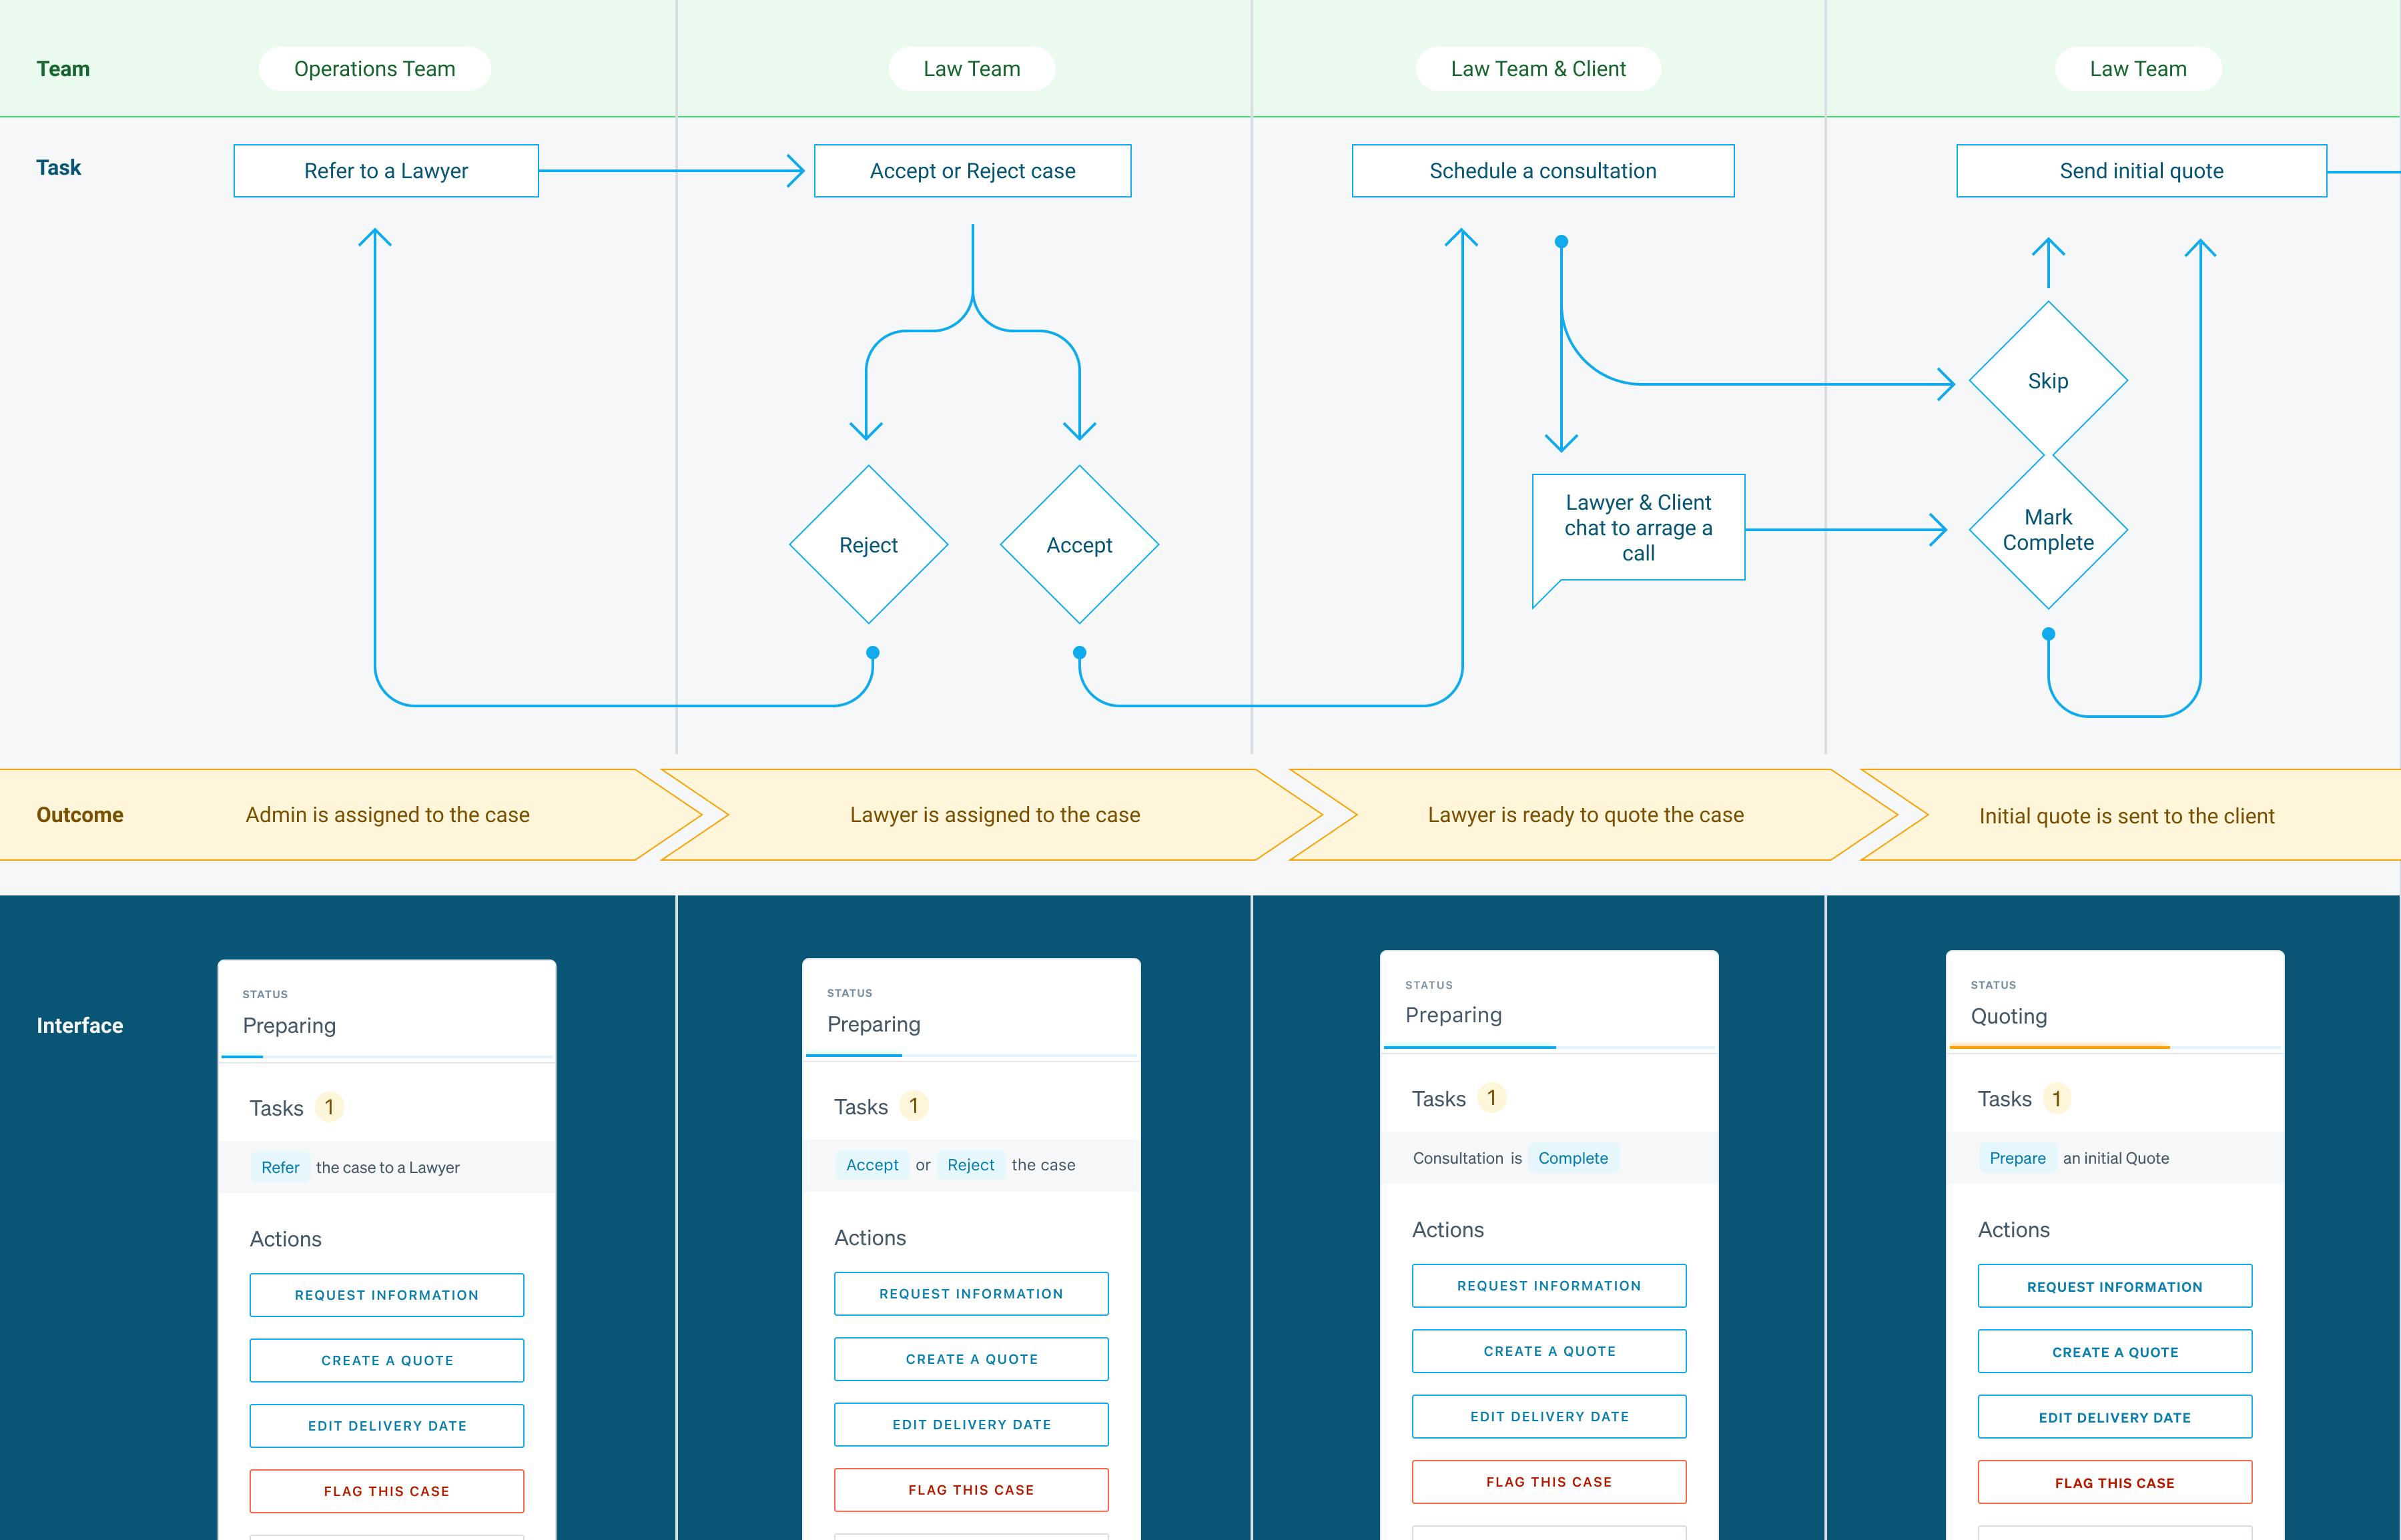Click the Operations Team pill label
The height and width of the screenshot is (1540, 2401).
pyautogui.click(x=374, y=69)
